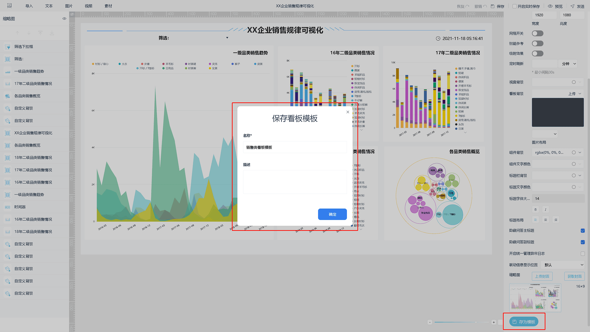The image size is (590, 332).
Task: Click the 标题文字颜色 color circle swatch
Action: pos(574,187)
